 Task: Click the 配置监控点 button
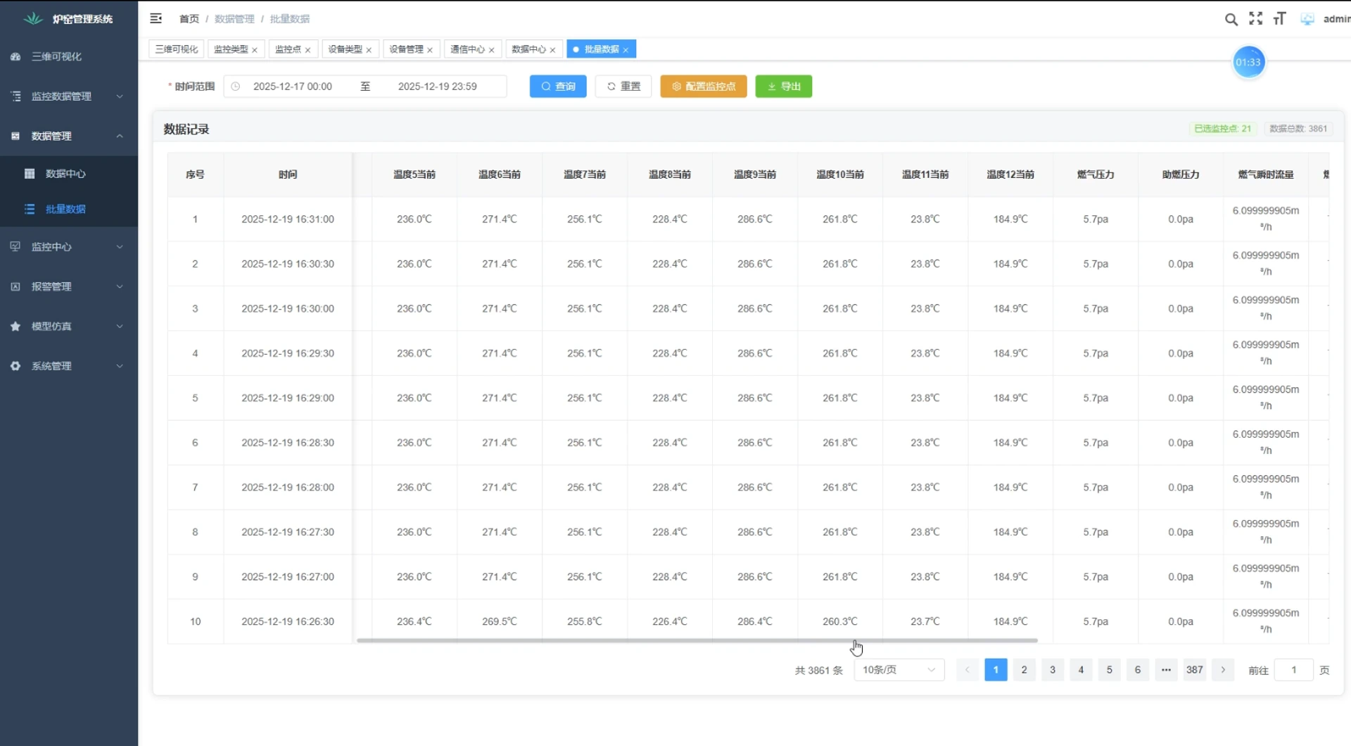704,87
